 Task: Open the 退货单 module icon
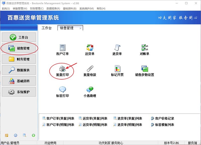[117, 48]
